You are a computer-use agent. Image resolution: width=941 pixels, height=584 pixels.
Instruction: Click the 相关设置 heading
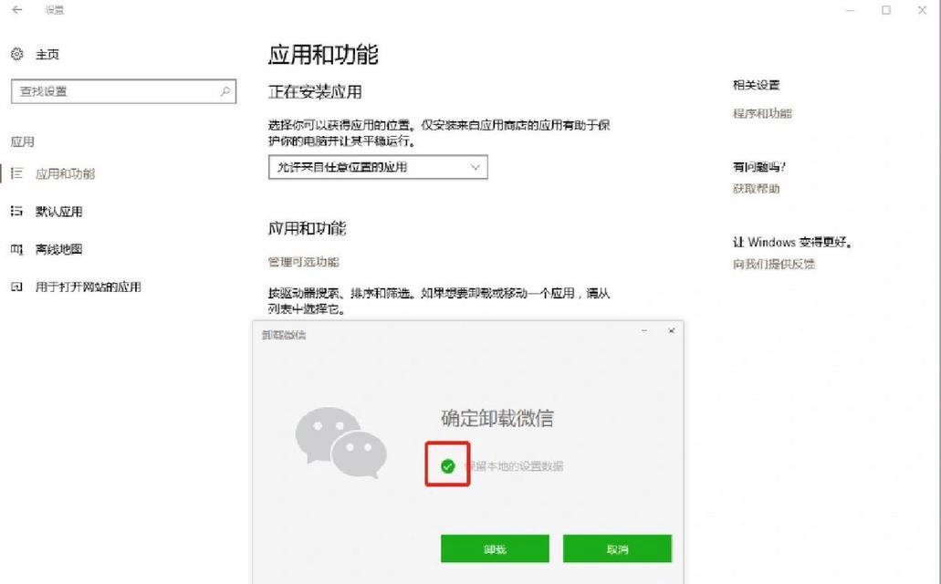[756, 85]
